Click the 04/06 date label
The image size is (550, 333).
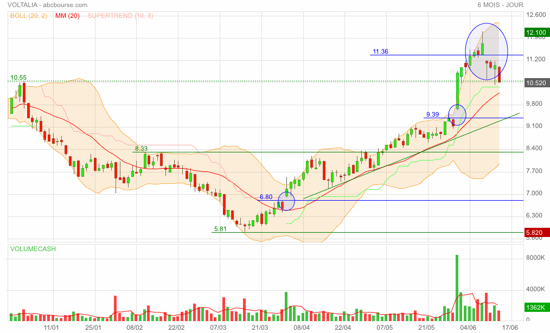(x=468, y=328)
